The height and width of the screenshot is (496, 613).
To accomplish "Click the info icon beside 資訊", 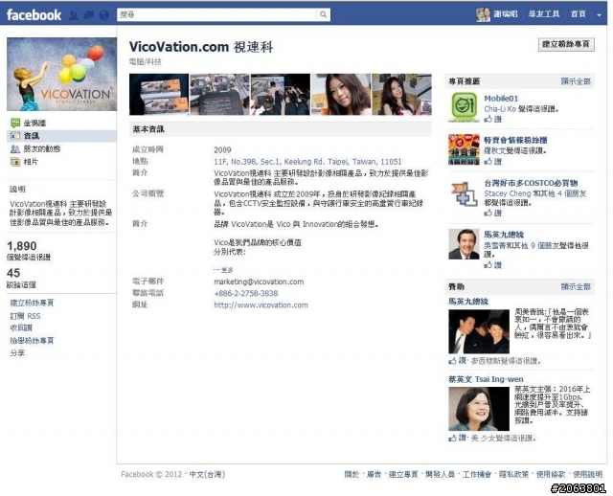I will (15, 136).
